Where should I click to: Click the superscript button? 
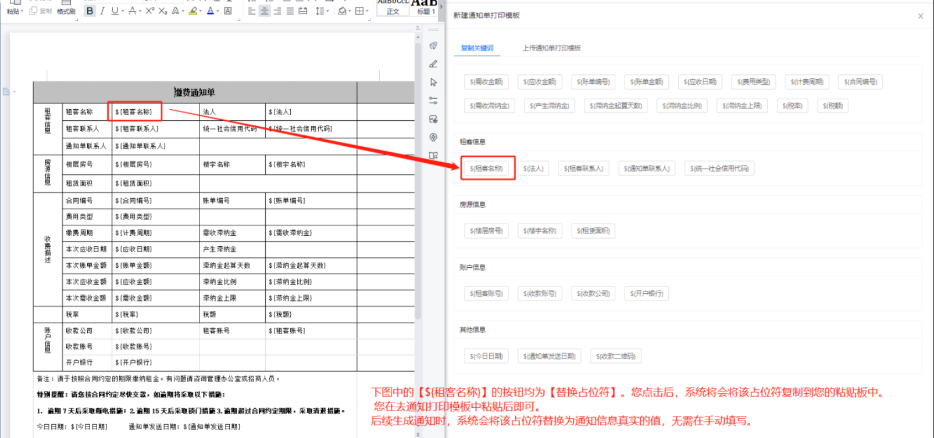(x=149, y=11)
